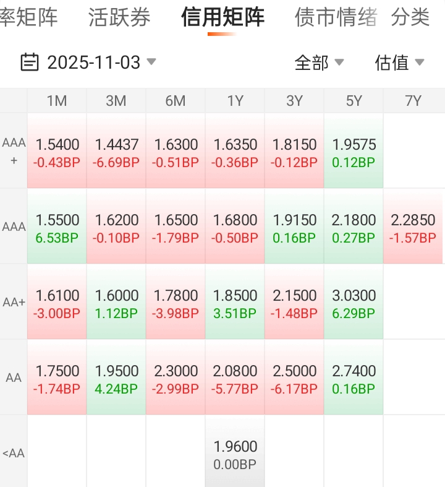The height and width of the screenshot is (487, 445).
Task: Tap the <AA 1Y cell 1.9600
Action: [235, 454]
